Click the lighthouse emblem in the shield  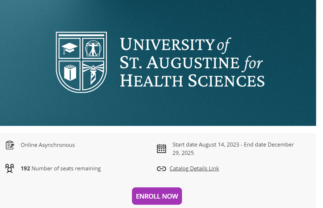(93, 75)
